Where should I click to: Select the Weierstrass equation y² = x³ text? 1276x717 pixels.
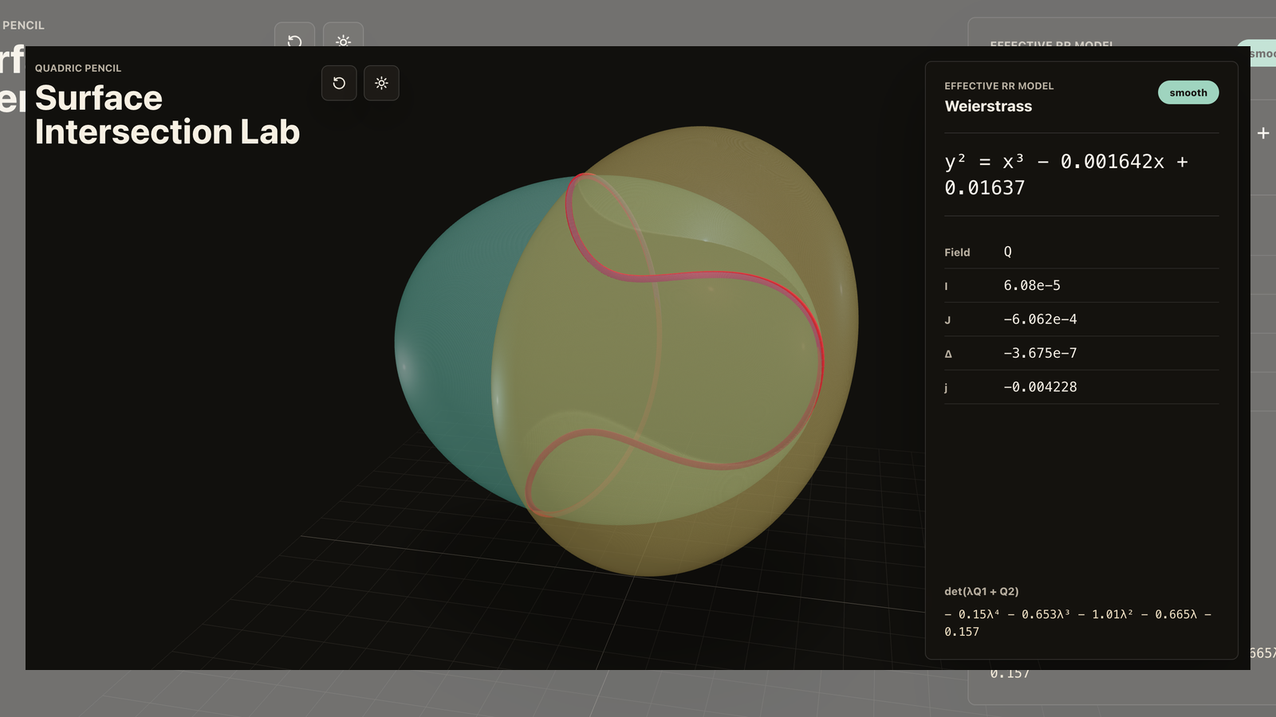pos(1066,174)
